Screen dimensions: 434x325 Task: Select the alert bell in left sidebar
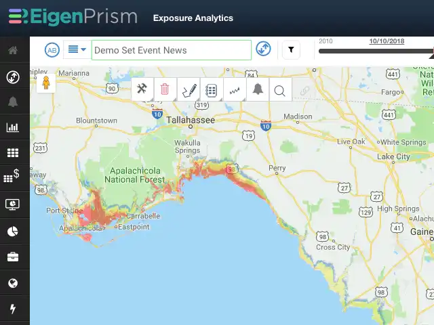tap(13, 102)
